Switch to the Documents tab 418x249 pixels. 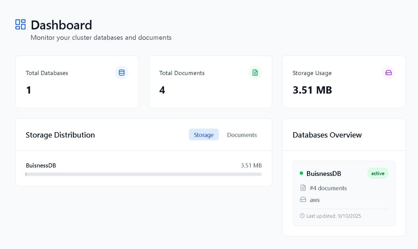click(x=242, y=135)
